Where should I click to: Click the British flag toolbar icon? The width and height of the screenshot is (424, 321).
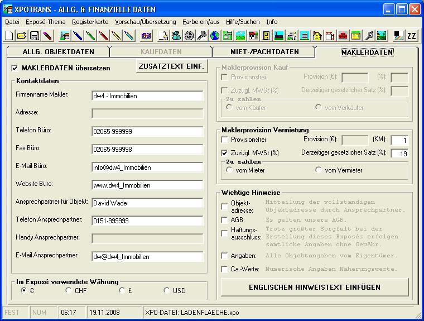tap(146, 36)
